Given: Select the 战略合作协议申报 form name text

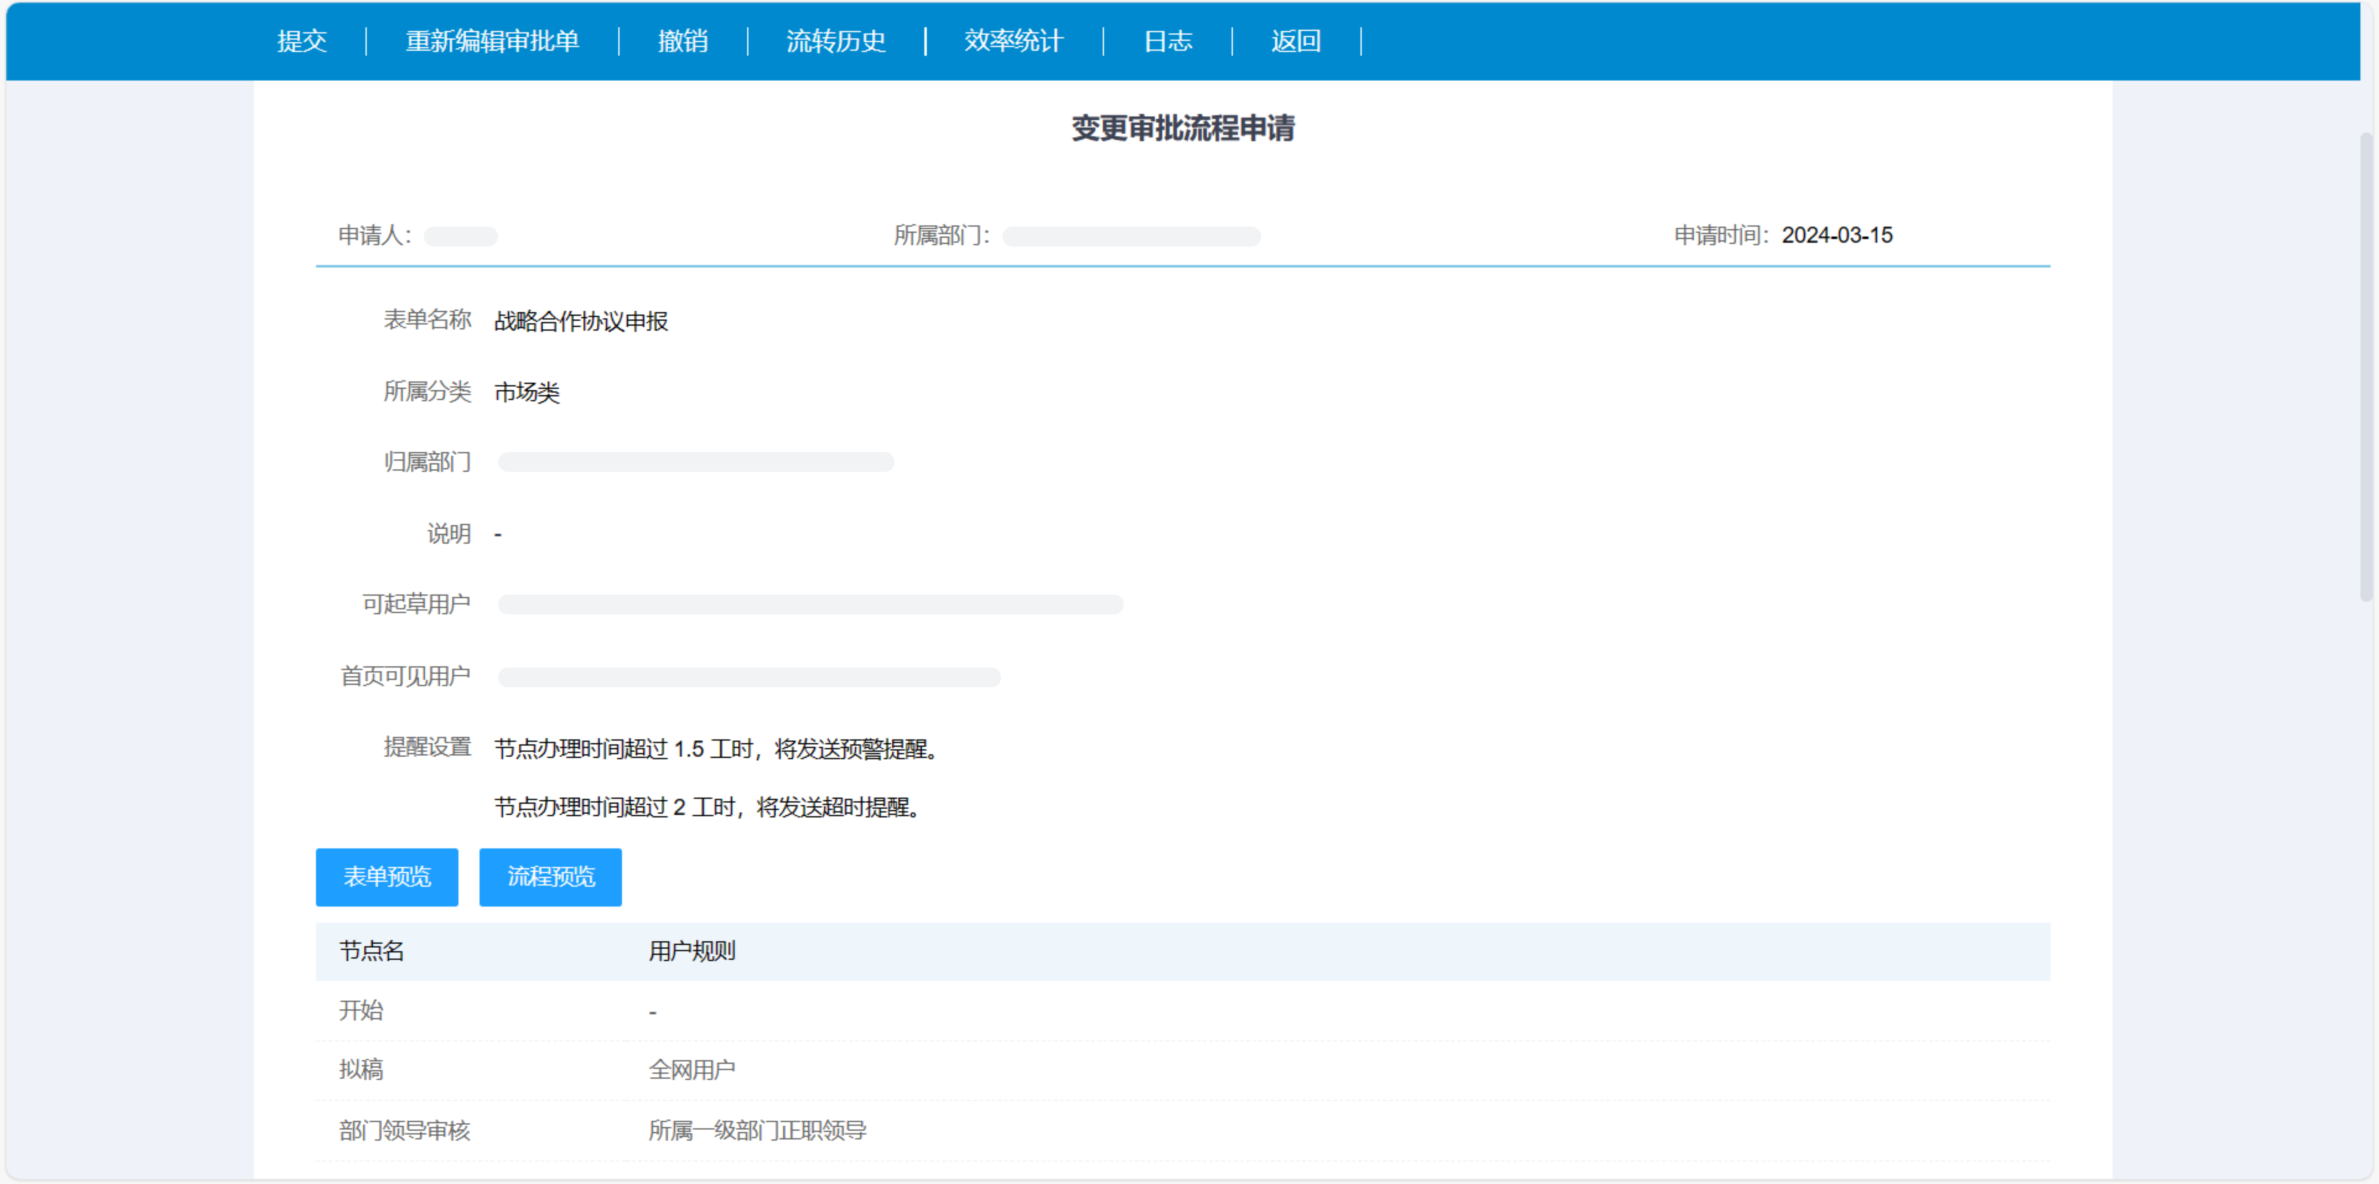Looking at the screenshot, I should (x=581, y=320).
